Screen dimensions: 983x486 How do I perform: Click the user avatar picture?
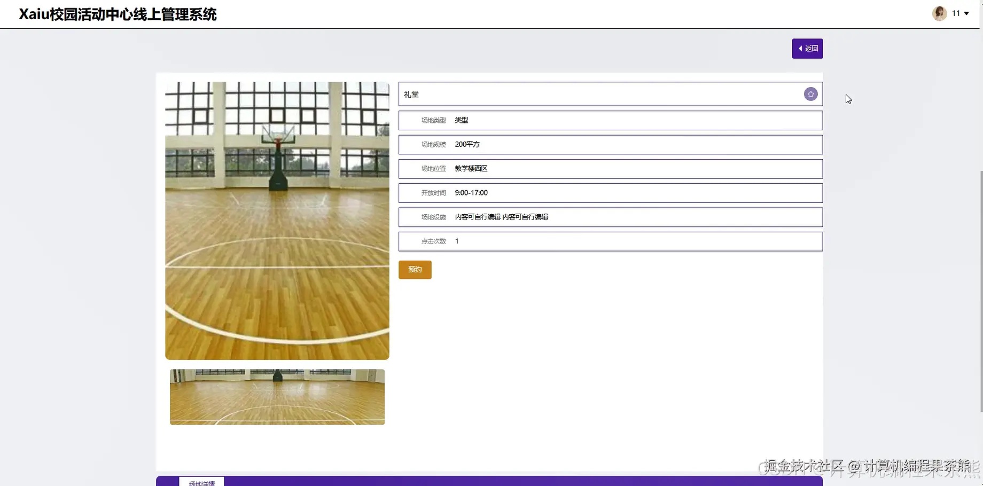939,13
